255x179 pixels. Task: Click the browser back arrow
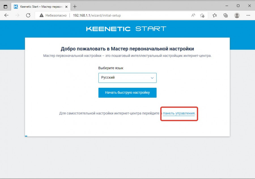[6, 15]
